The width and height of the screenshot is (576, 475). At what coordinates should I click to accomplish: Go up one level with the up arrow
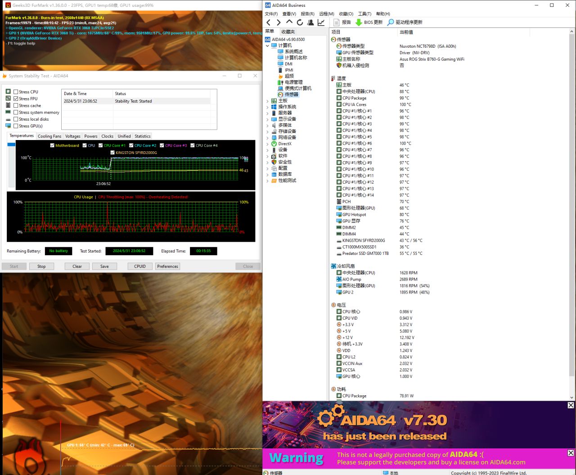(x=289, y=22)
